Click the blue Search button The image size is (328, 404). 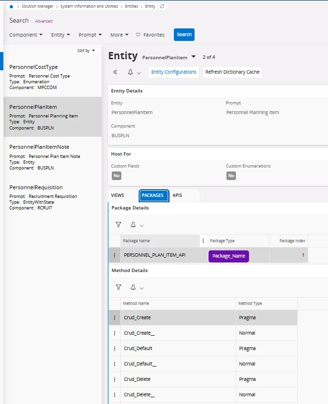(x=184, y=35)
